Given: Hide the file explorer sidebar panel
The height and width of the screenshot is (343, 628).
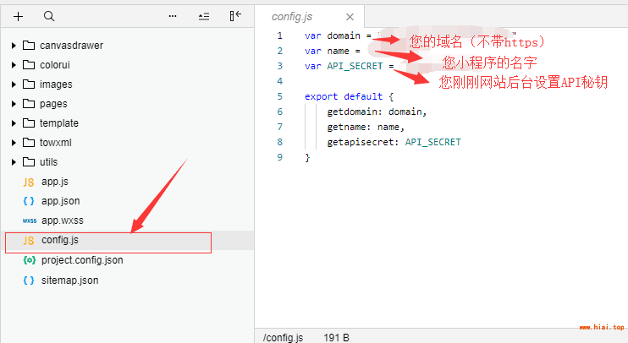Looking at the screenshot, I should point(235,16).
